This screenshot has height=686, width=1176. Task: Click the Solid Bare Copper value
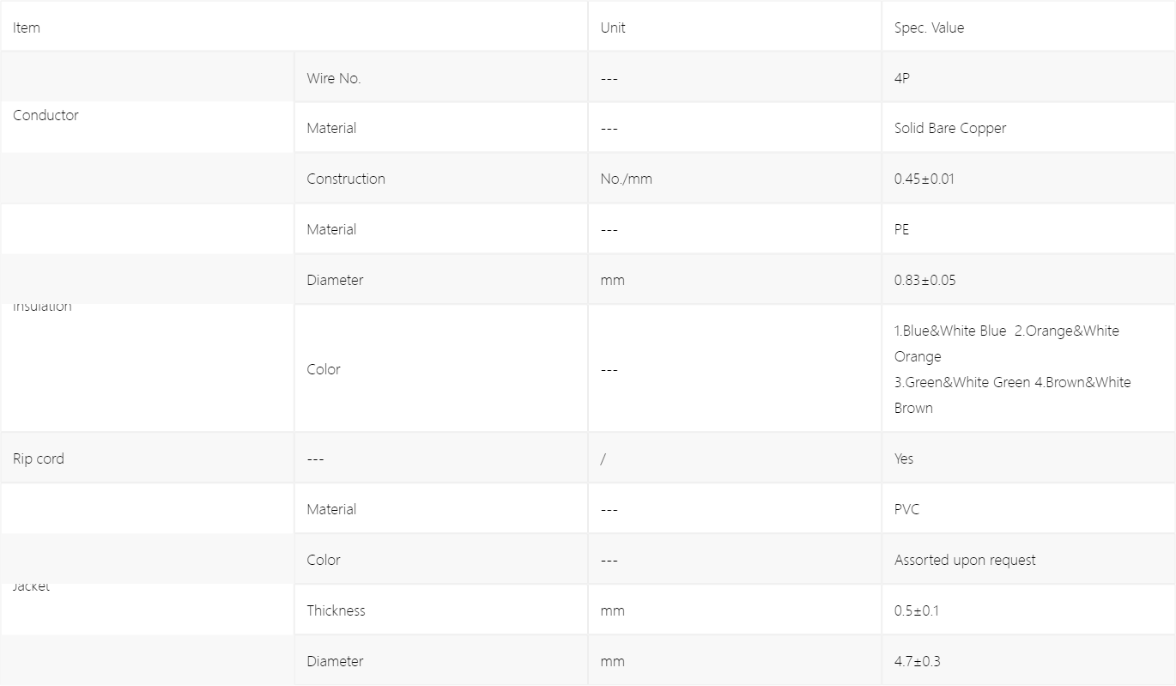950,128
